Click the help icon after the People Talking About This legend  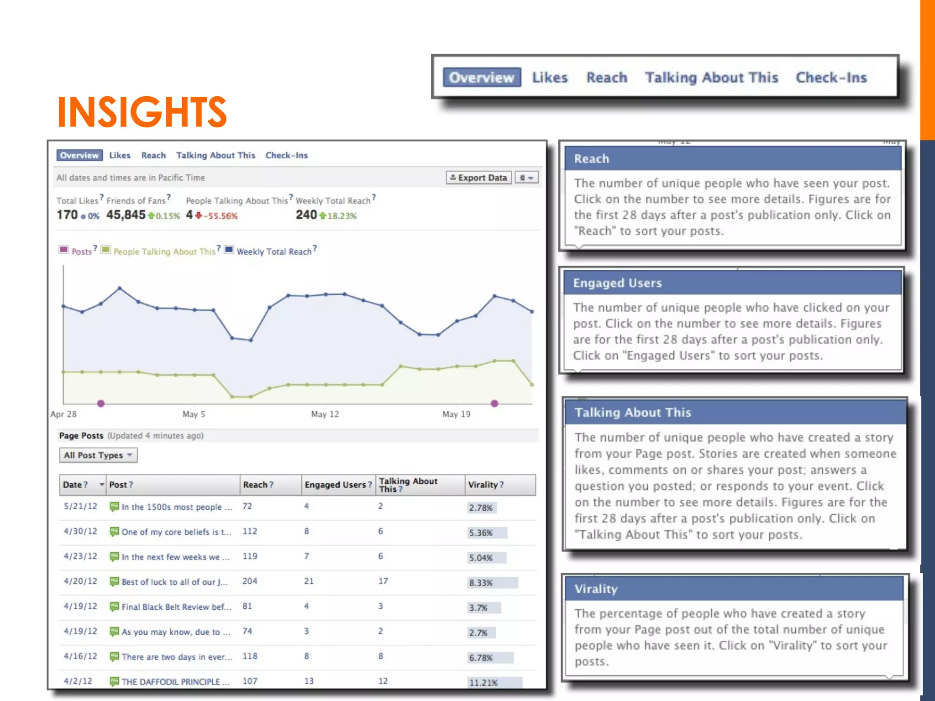(219, 248)
